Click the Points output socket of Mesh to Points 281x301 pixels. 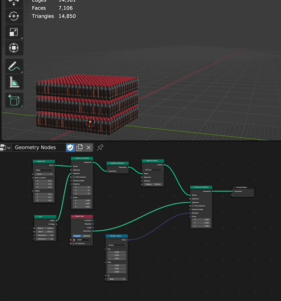pyautogui.click(x=164, y=165)
